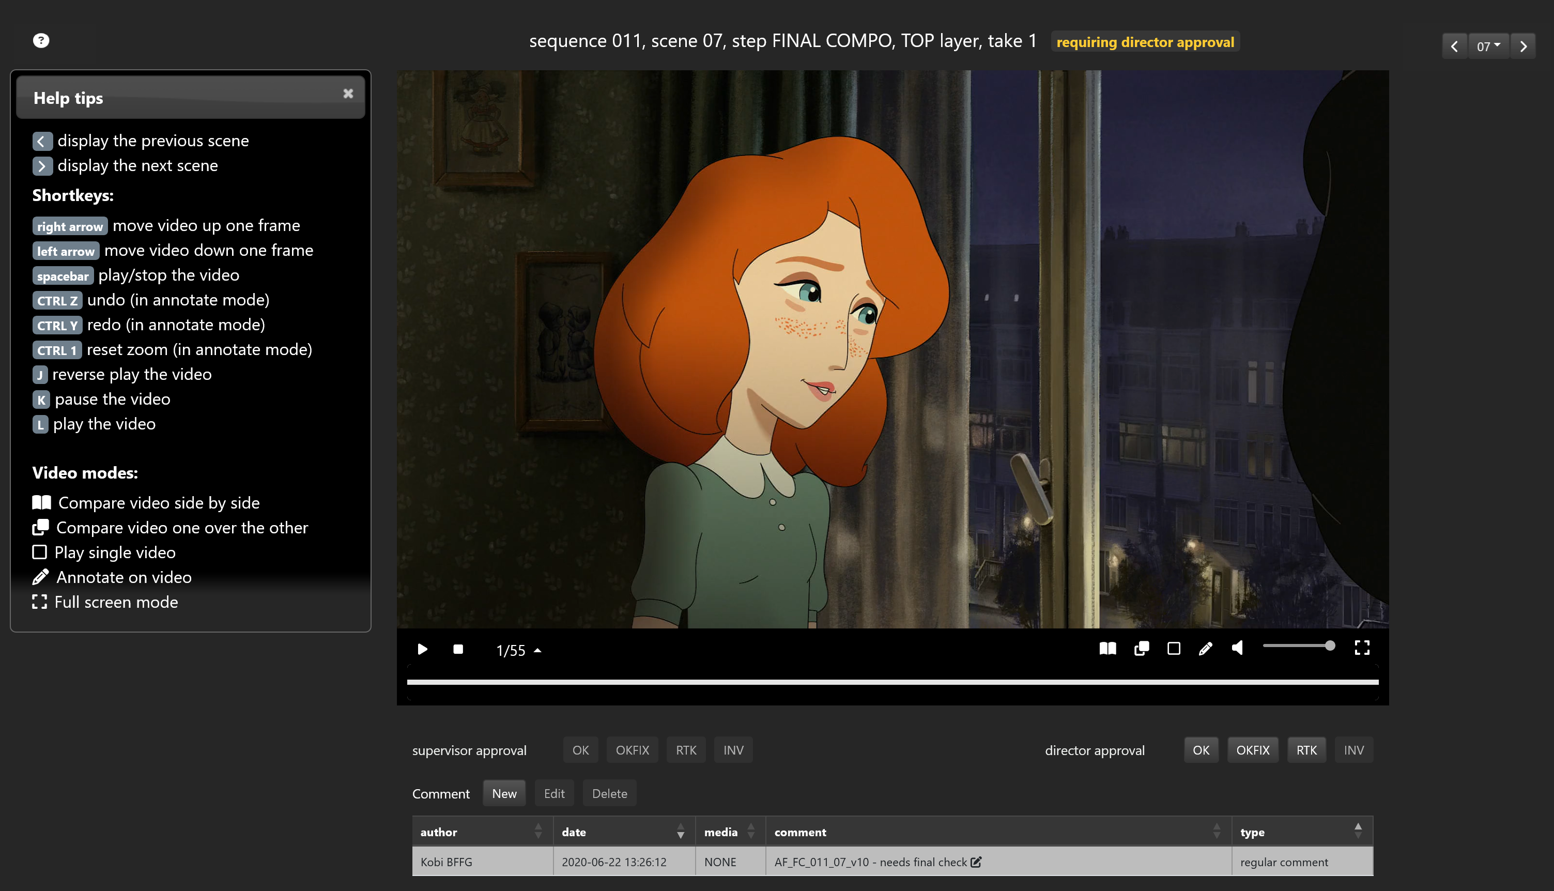The width and height of the screenshot is (1554, 891).
Task: Create a New comment
Action: 504,793
